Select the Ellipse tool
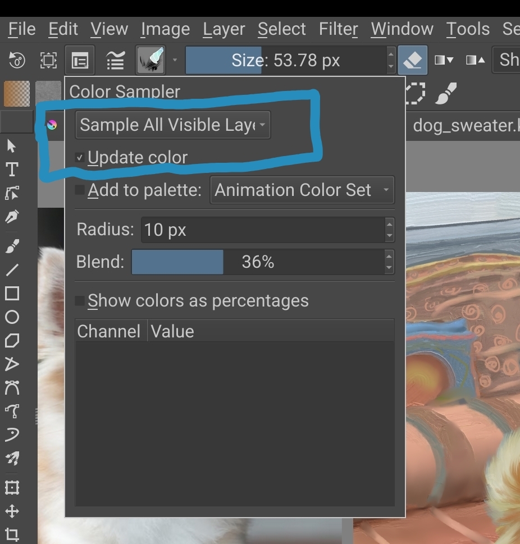The height and width of the screenshot is (544, 520). click(12, 317)
